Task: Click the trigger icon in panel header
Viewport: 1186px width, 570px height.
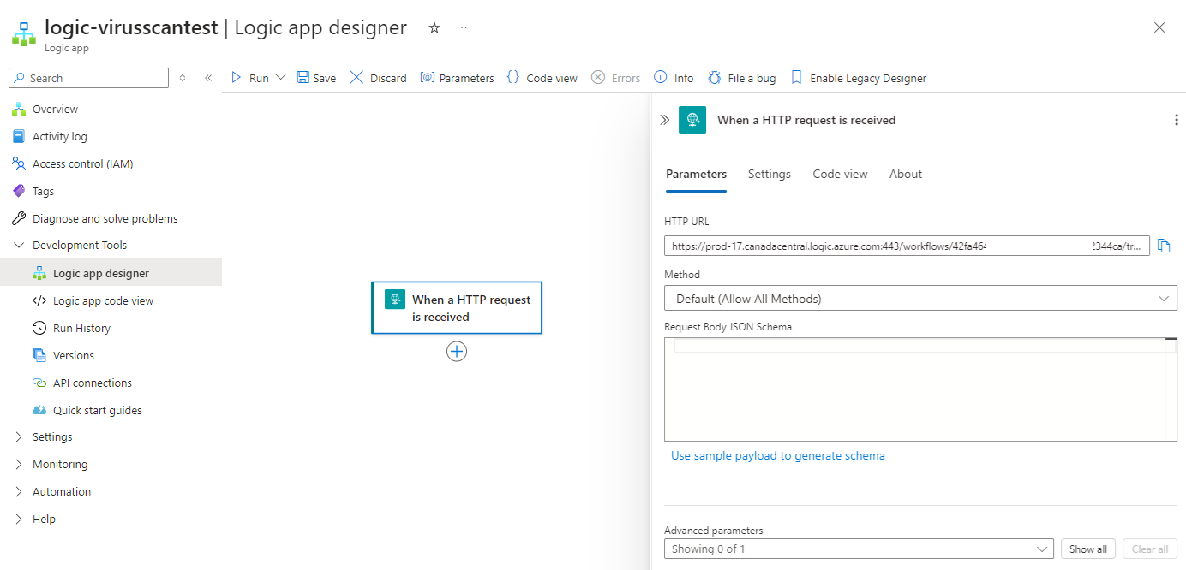Action: click(692, 120)
